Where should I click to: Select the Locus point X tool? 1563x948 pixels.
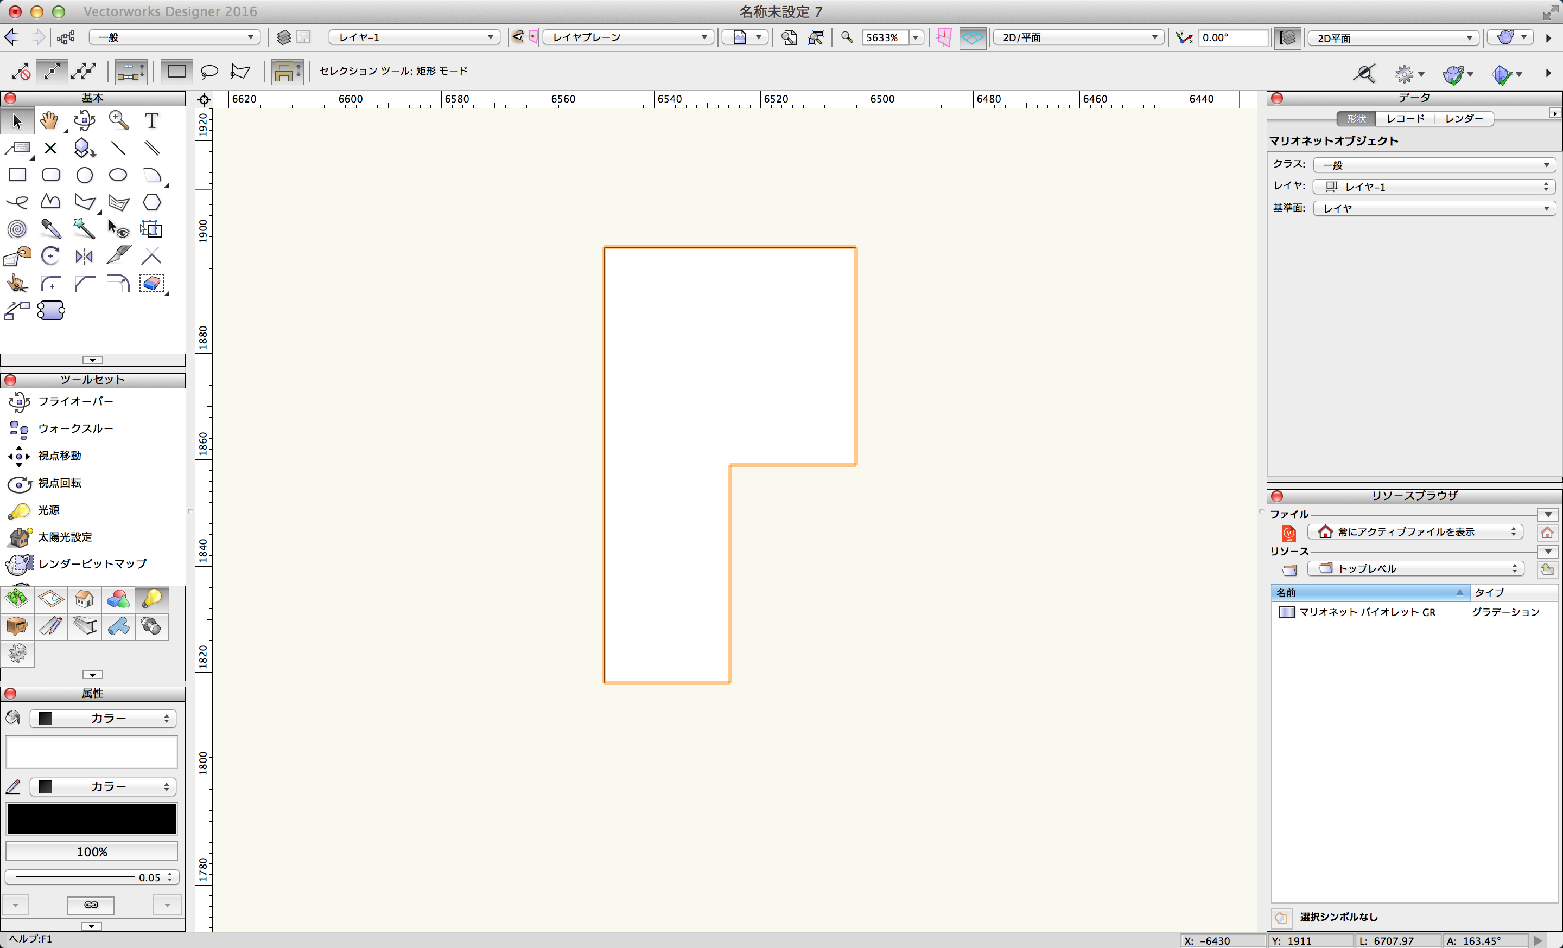click(51, 148)
